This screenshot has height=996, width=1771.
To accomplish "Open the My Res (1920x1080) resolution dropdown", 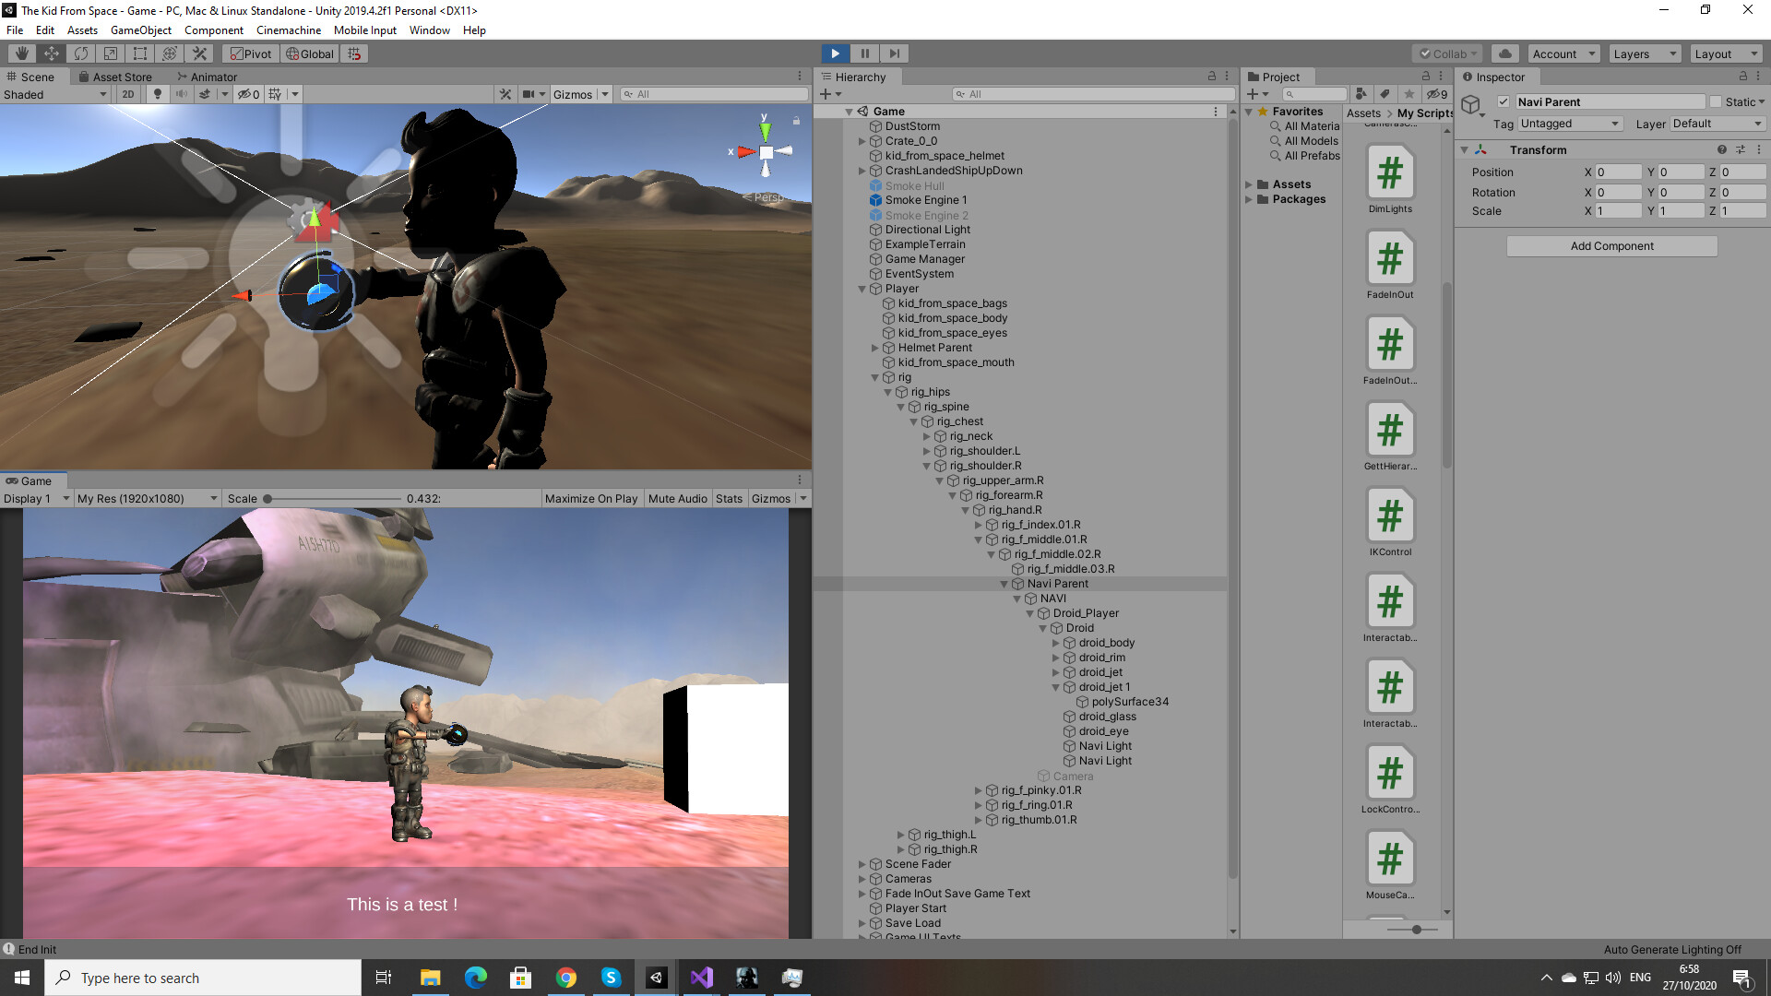I will [148, 499].
